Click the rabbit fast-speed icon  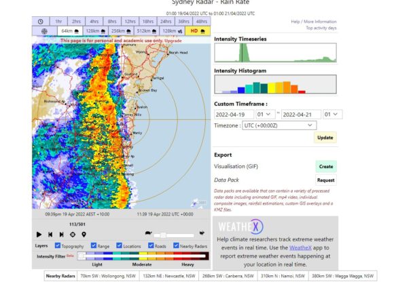click(202, 233)
